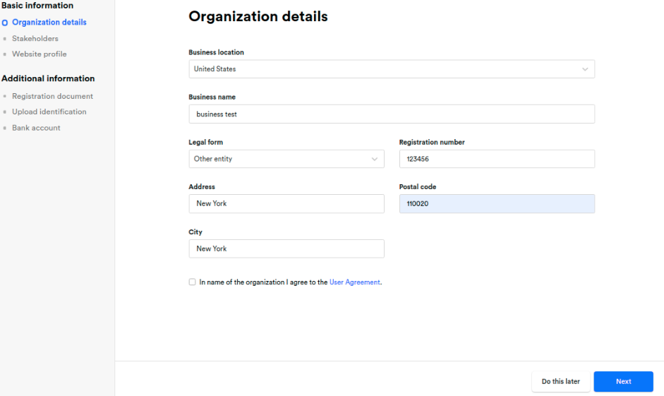Focus the Business name text field
The height and width of the screenshot is (396, 664).
[x=391, y=114]
